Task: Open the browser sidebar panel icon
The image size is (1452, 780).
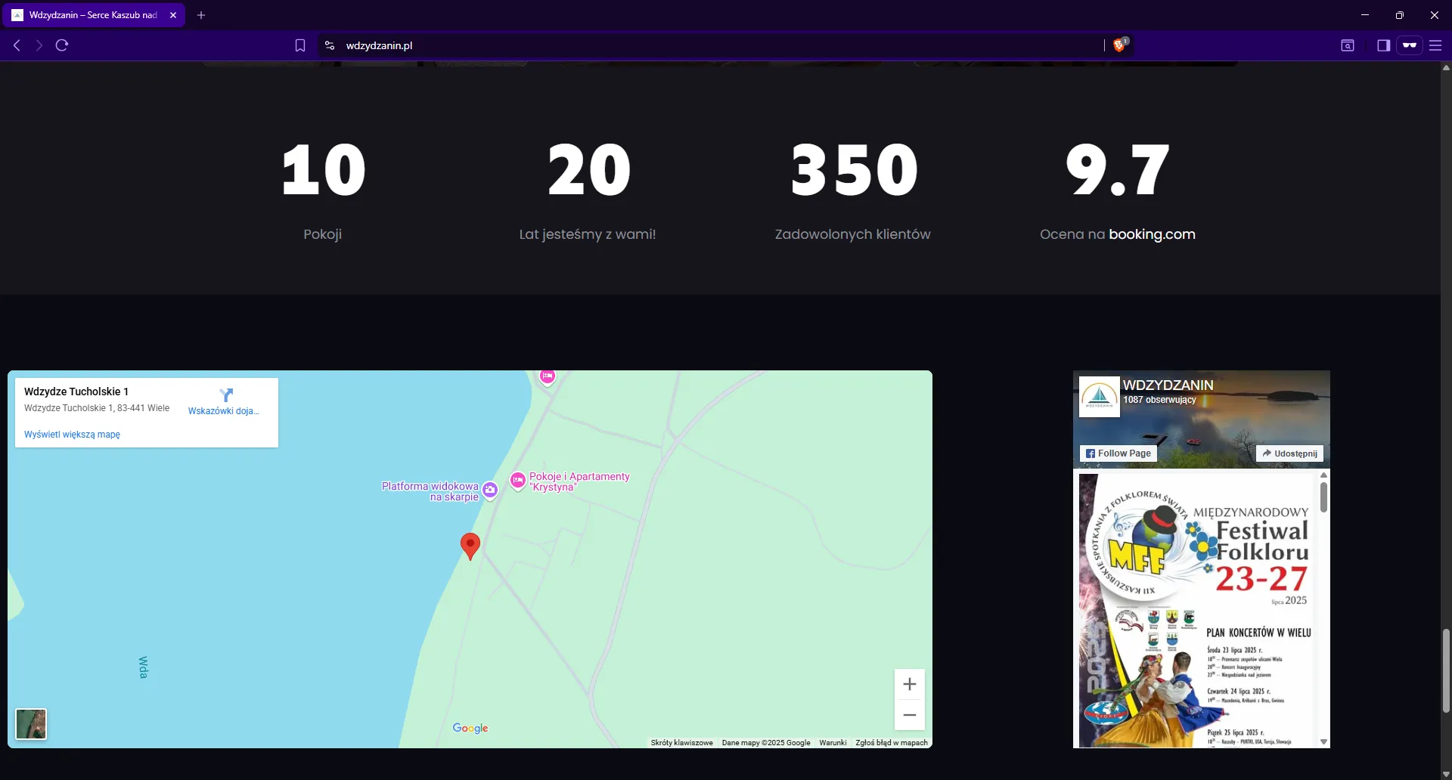Action: [1383, 45]
